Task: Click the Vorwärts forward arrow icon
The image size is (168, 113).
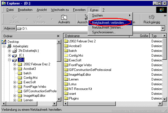Action: 39,17
